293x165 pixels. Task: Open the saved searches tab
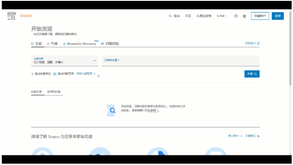click(x=54, y=92)
